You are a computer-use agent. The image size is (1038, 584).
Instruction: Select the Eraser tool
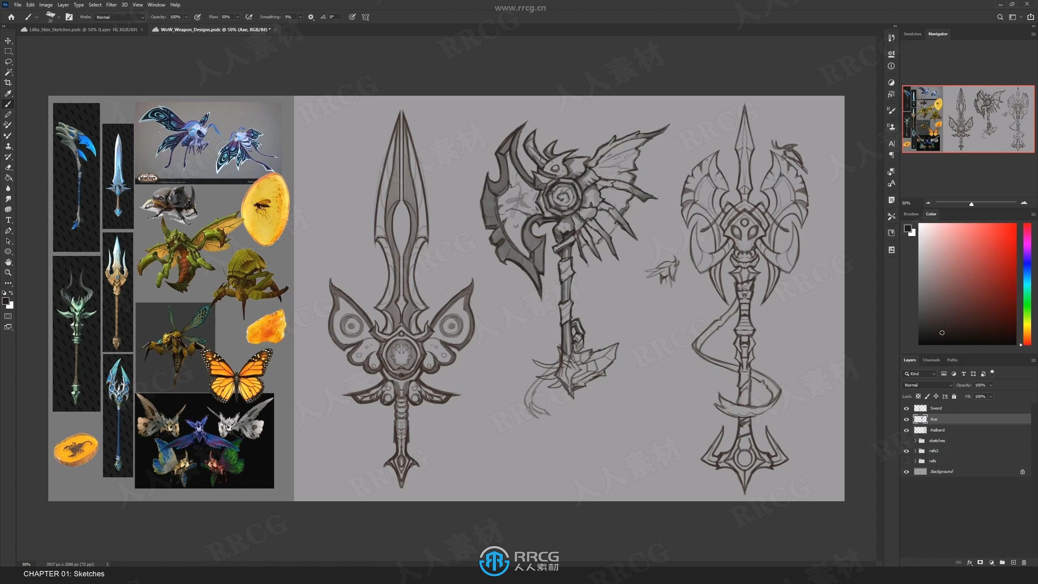8,167
